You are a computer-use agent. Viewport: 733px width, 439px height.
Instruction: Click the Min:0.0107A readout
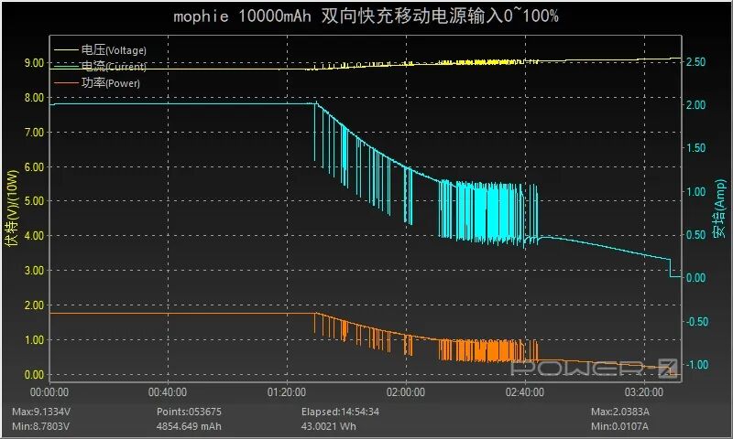click(619, 426)
